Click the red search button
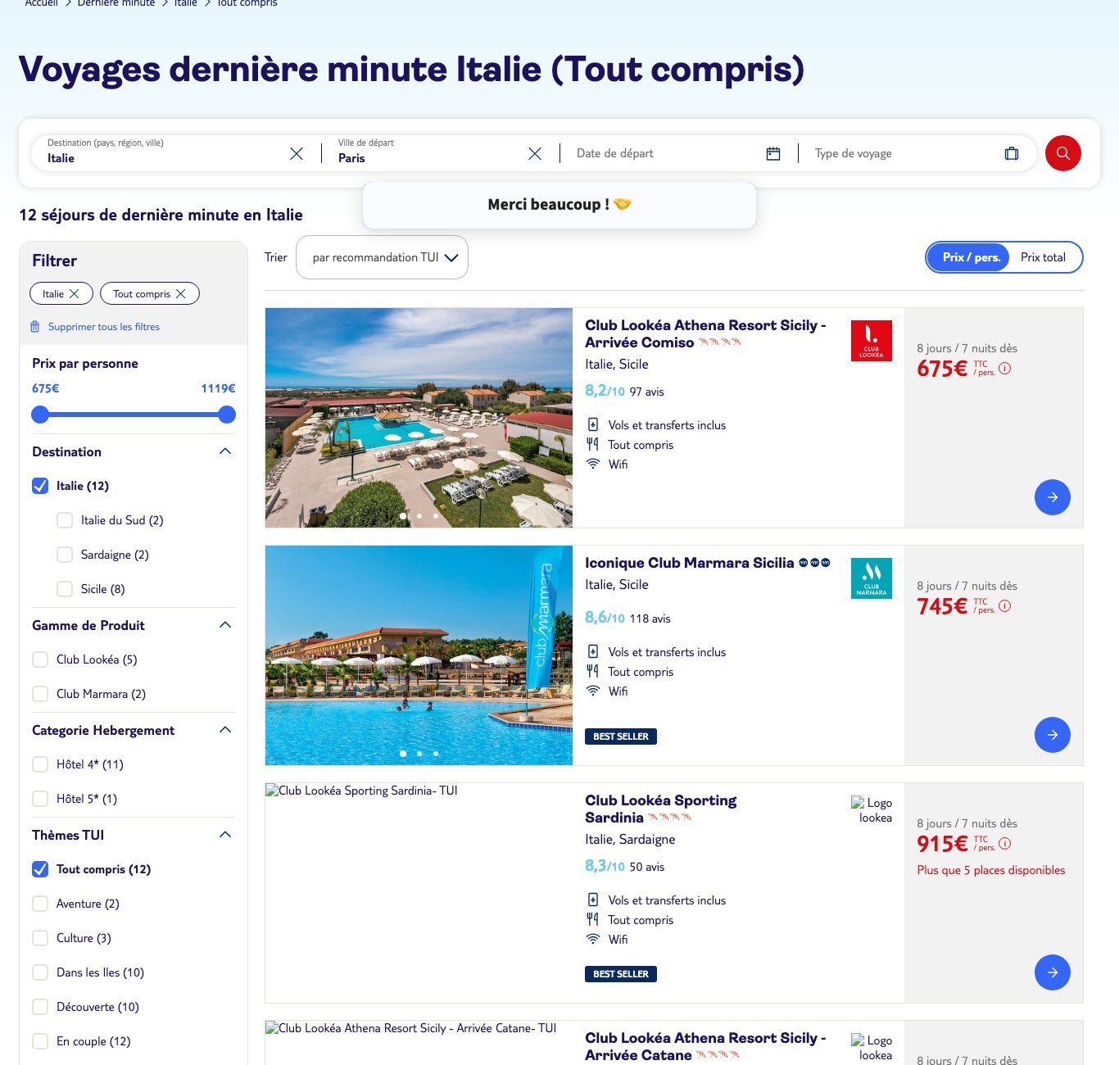The height and width of the screenshot is (1065, 1119). point(1063,153)
